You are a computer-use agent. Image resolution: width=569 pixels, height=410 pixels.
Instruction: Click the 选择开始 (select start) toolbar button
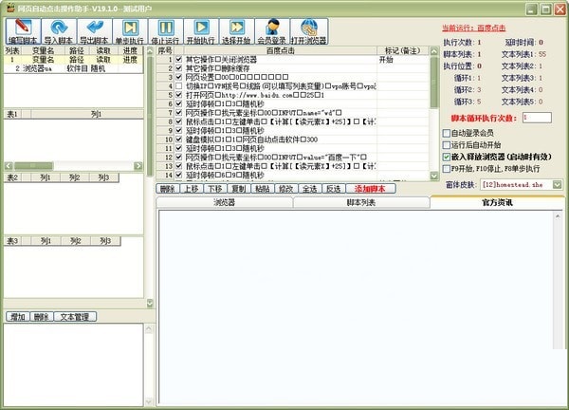click(x=237, y=32)
